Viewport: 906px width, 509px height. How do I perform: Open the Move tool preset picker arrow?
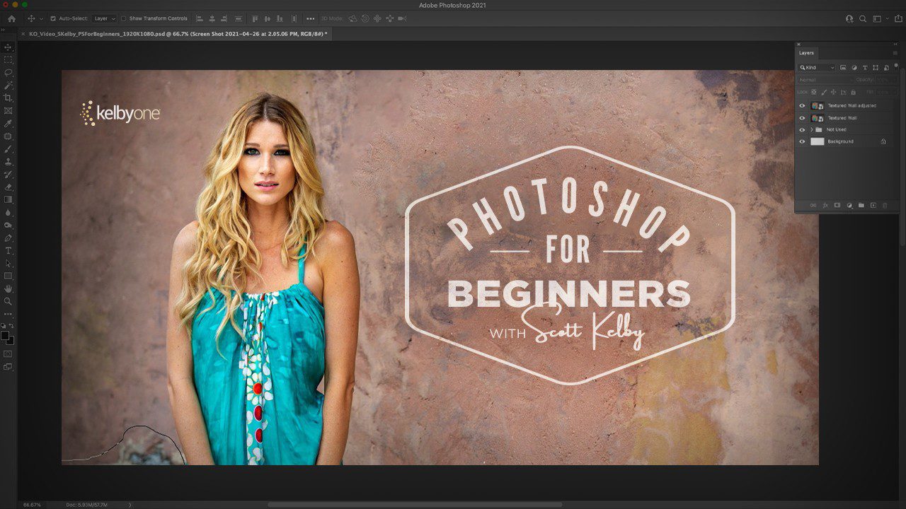(x=41, y=18)
